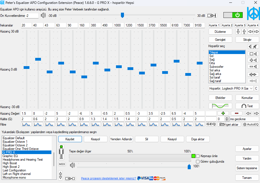This screenshot has width=260, height=183.
Task: Click the Genişlet button
Action: pyautogui.click(x=220, y=40)
